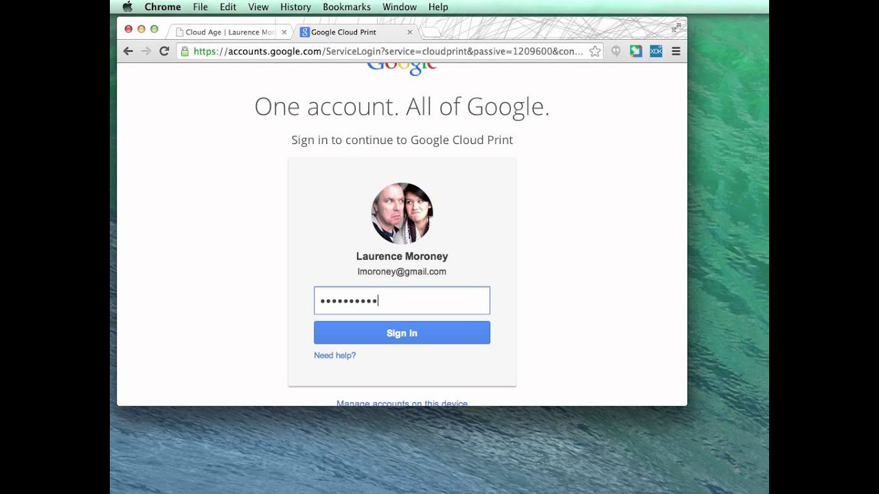Open the History menu
879x494 pixels.
pyautogui.click(x=295, y=7)
